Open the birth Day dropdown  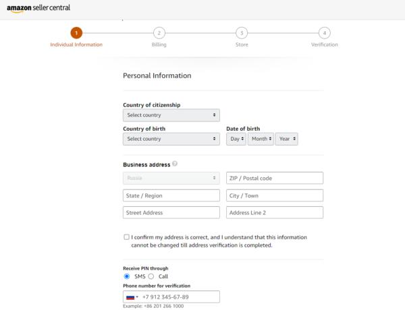point(236,139)
